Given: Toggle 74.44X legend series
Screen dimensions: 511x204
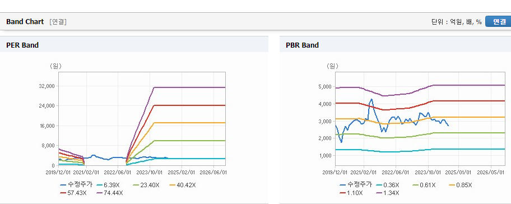Looking at the screenshot, I should point(110,193).
